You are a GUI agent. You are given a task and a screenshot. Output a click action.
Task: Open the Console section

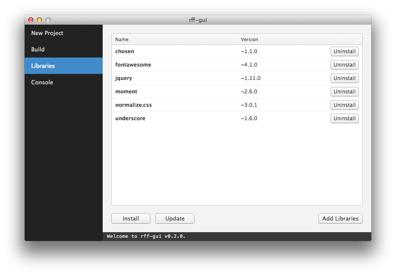63,82
